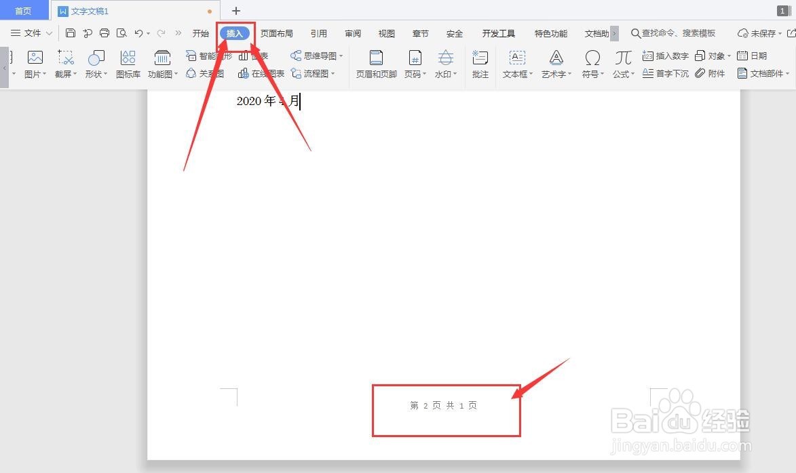
Task: Open the 符号 symbol tool
Action: [x=592, y=58]
